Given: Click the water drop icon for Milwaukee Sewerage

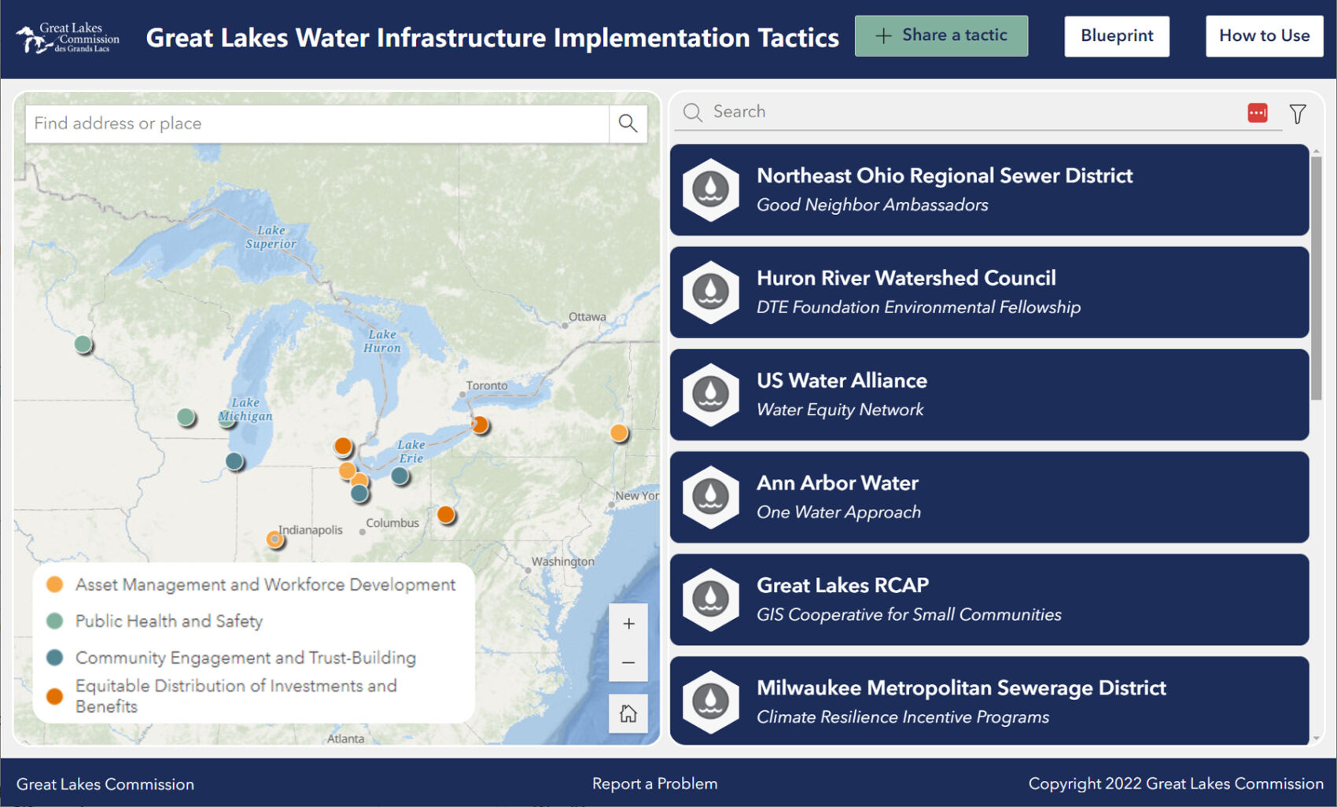Looking at the screenshot, I should [711, 702].
